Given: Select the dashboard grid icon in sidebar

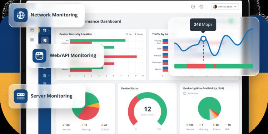Looking at the screenshot, I should click(x=45, y=30).
